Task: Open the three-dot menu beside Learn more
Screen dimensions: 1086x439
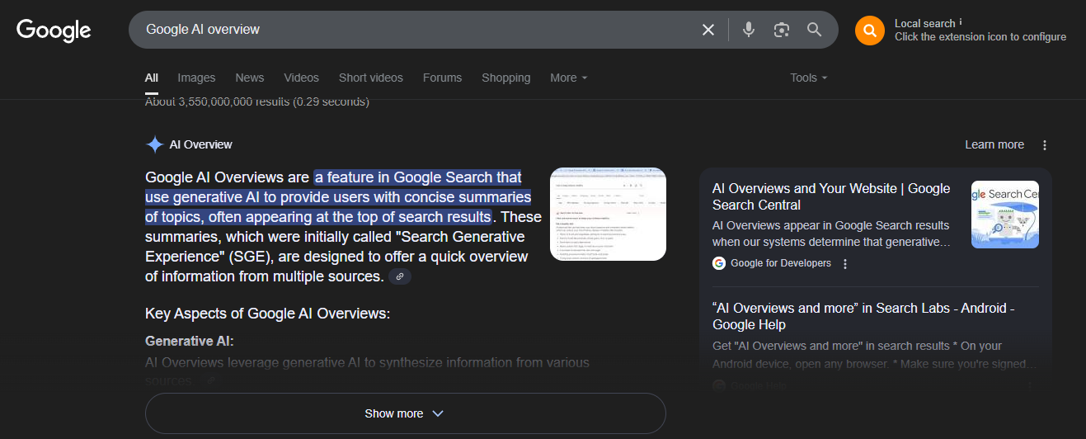Action: tap(1045, 145)
